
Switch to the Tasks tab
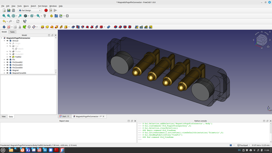click(12, 32)
